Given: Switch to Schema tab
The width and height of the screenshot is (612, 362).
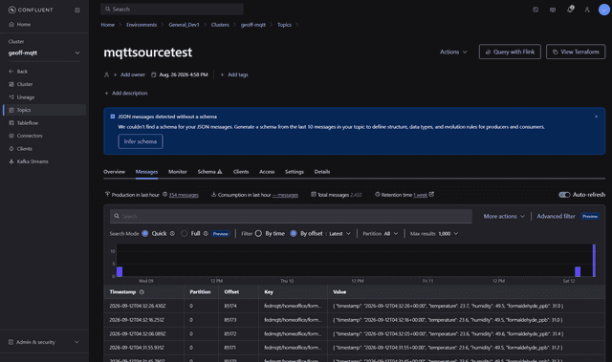Looking at the screenshot, I should (207, 172).
